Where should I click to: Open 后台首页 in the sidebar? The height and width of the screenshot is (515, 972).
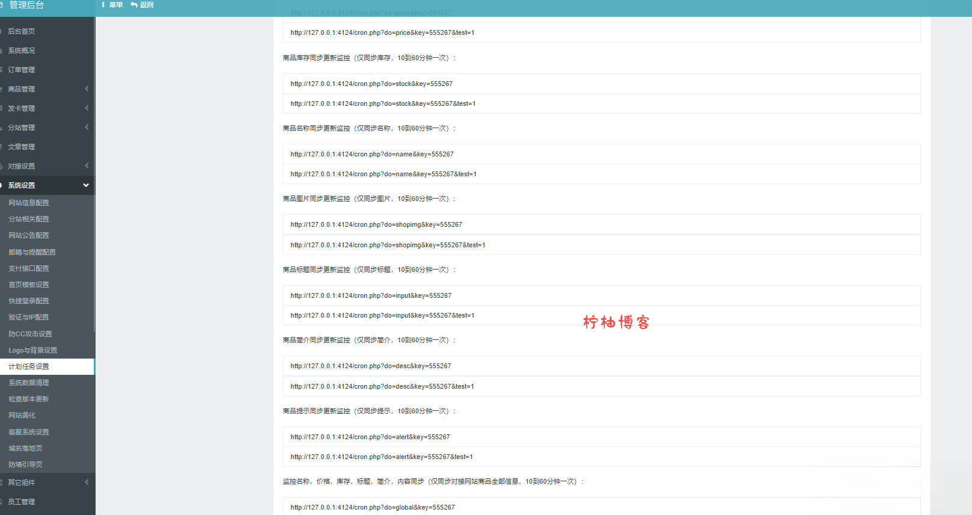[22, 31]
